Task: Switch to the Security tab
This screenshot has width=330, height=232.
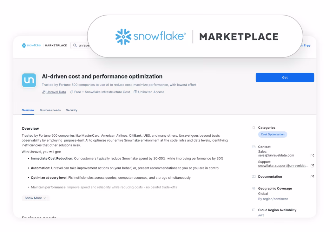Action: pos(72,110)
